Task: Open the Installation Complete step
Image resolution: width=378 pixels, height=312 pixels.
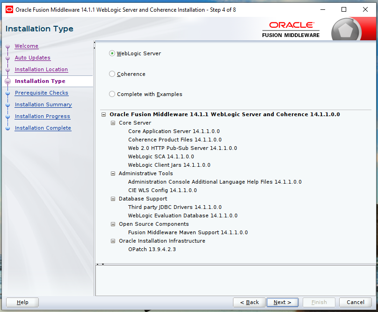Action: [43, 128]
